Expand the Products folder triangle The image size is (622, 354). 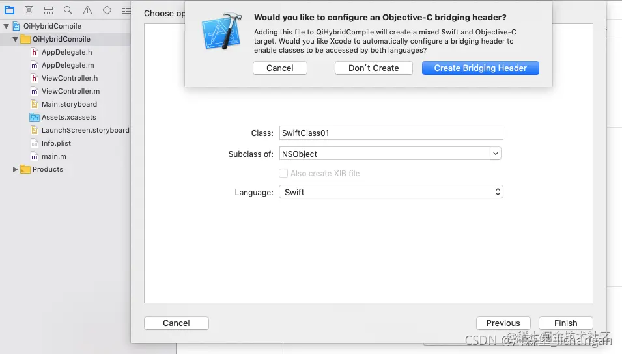click(x=15, y=169)
